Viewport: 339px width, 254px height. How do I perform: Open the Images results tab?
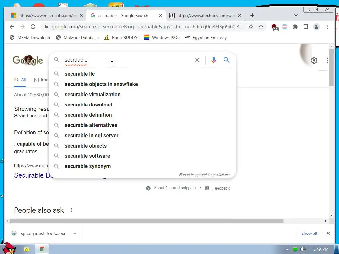(41, 80)
